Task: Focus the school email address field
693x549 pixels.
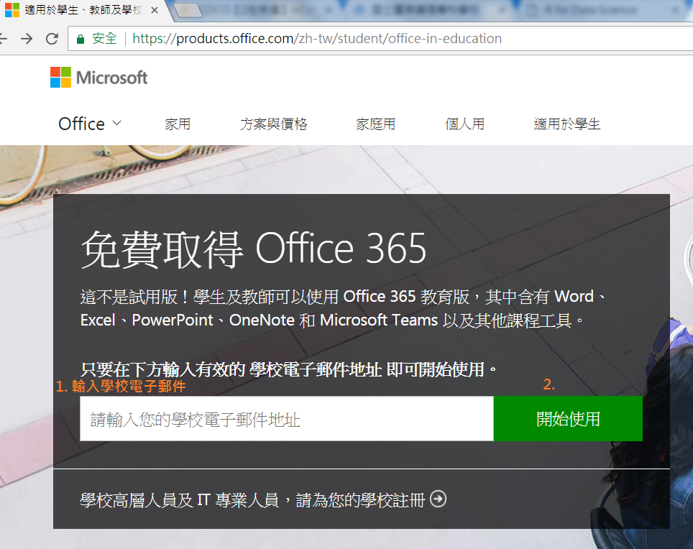Action: [287, 419]
